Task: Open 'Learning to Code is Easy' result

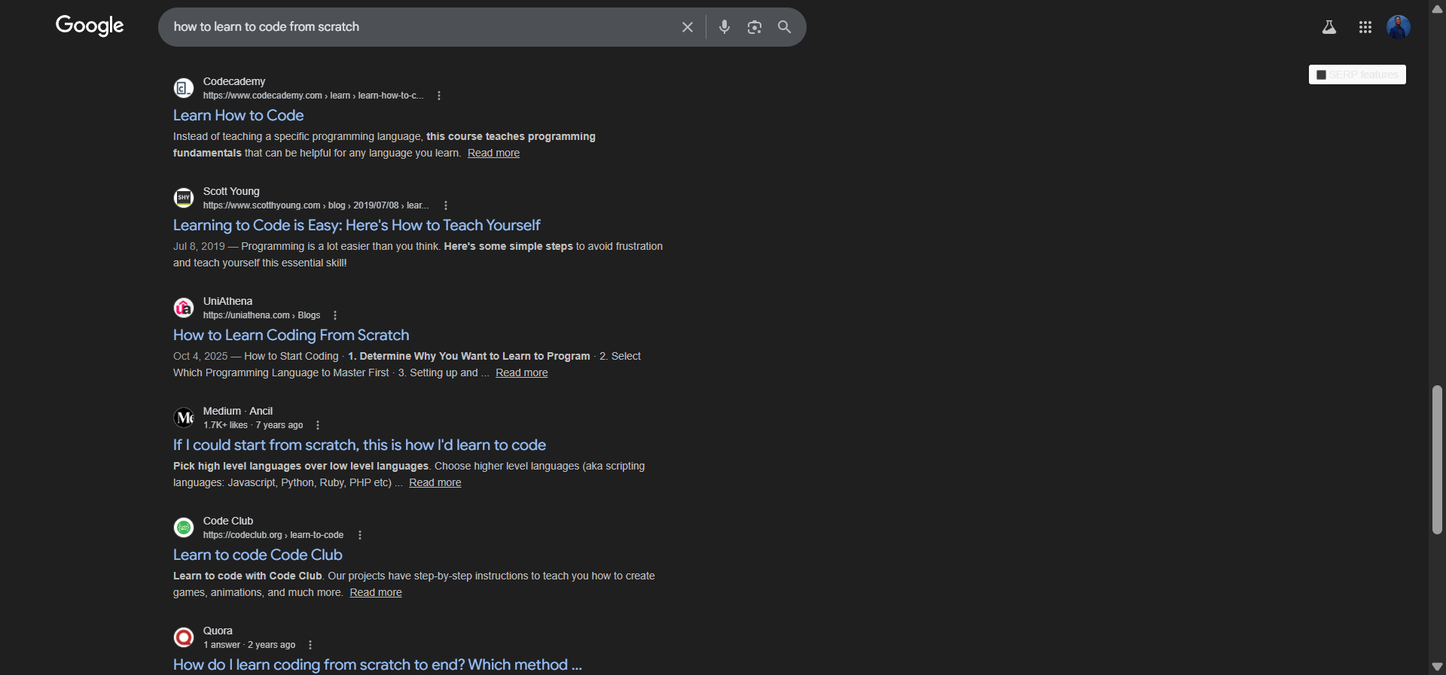Action: (x=356, y=225)
